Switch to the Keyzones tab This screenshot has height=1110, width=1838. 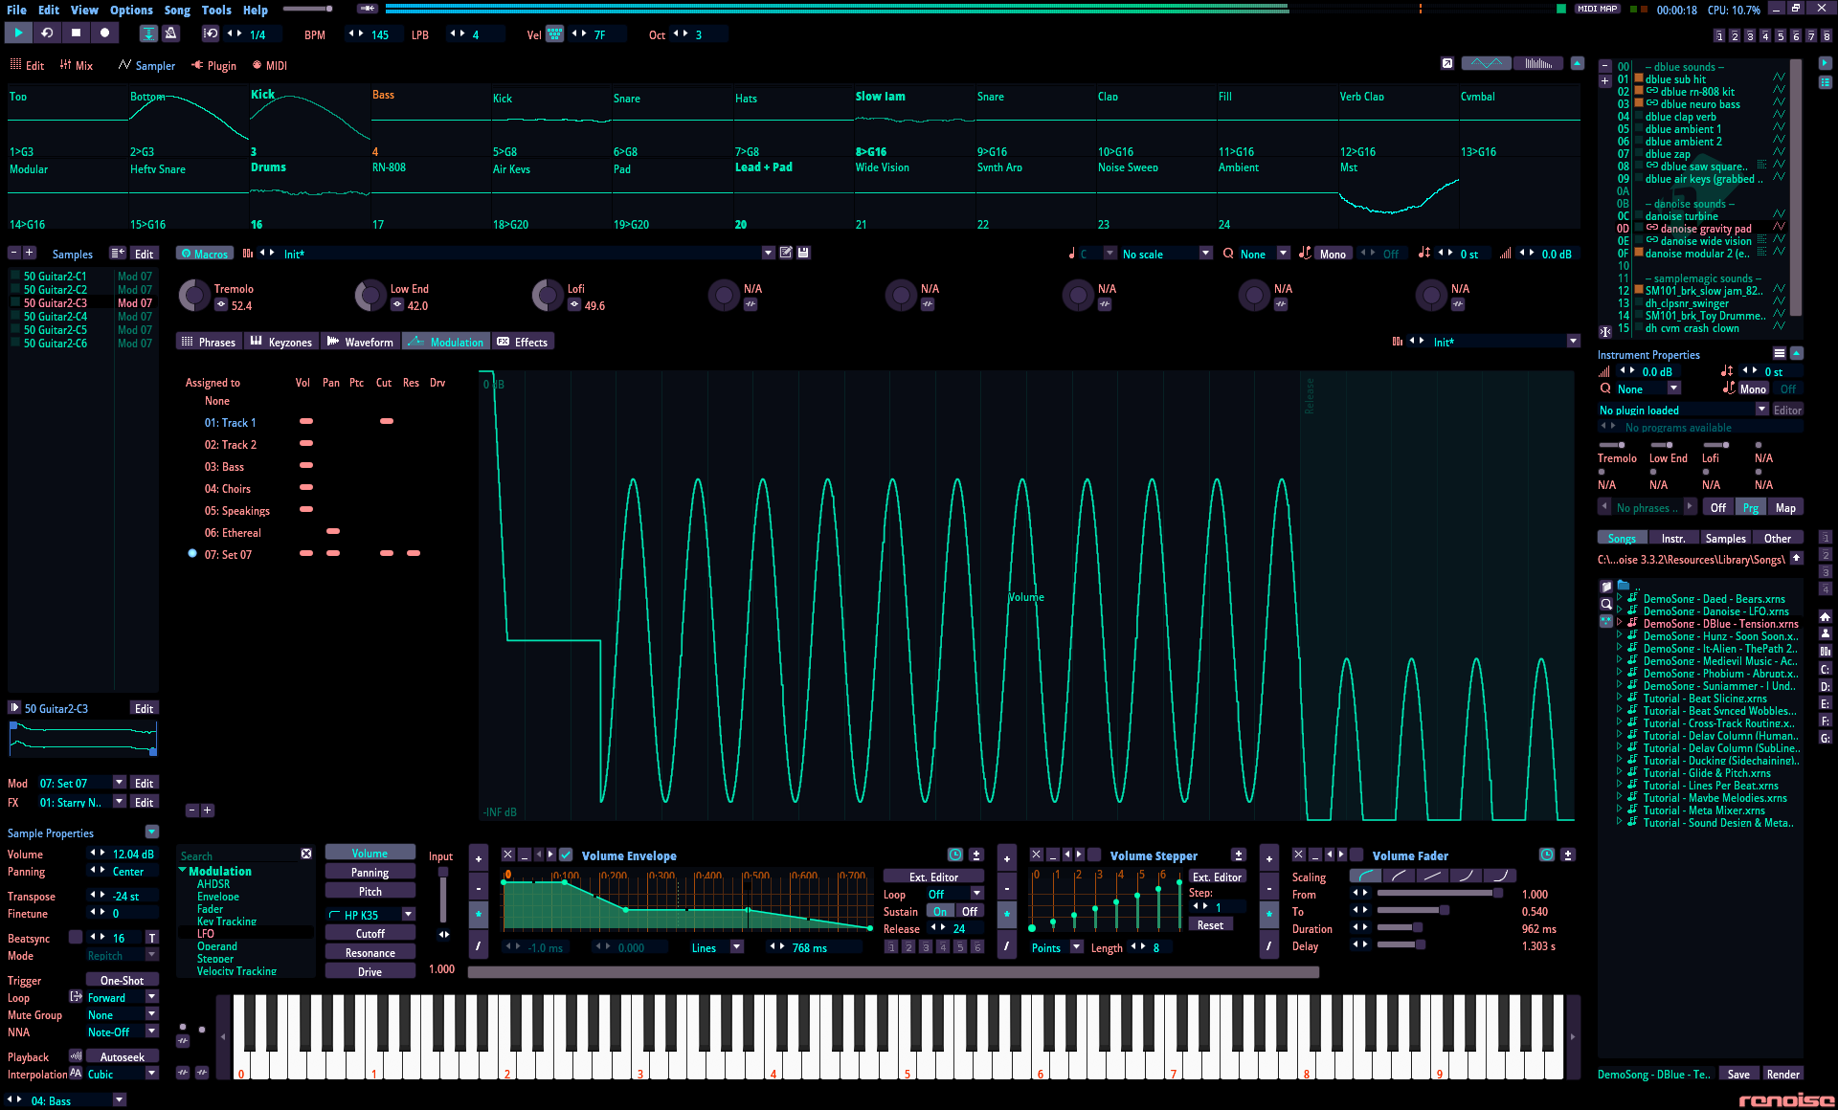281,342
